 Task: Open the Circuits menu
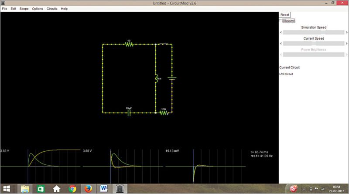(x=52, y=9)
